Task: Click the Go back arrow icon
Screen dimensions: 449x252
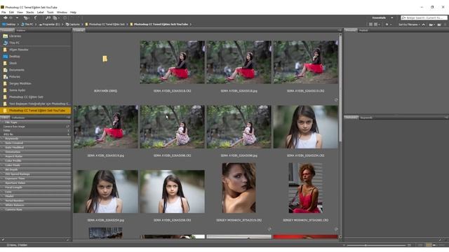Action: click(x=6, y=17)
